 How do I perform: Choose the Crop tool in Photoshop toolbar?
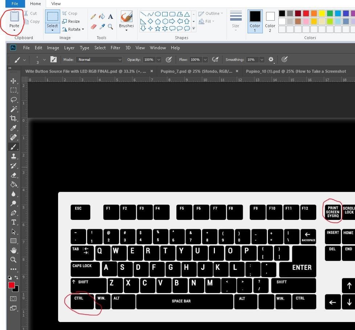click(x=13, y=118)
